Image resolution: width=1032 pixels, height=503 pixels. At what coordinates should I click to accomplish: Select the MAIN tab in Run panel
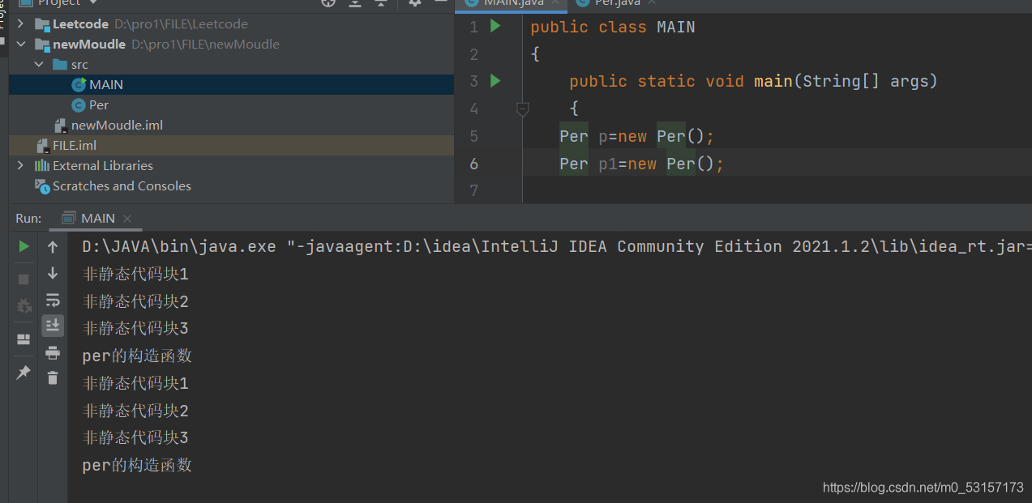97,218
